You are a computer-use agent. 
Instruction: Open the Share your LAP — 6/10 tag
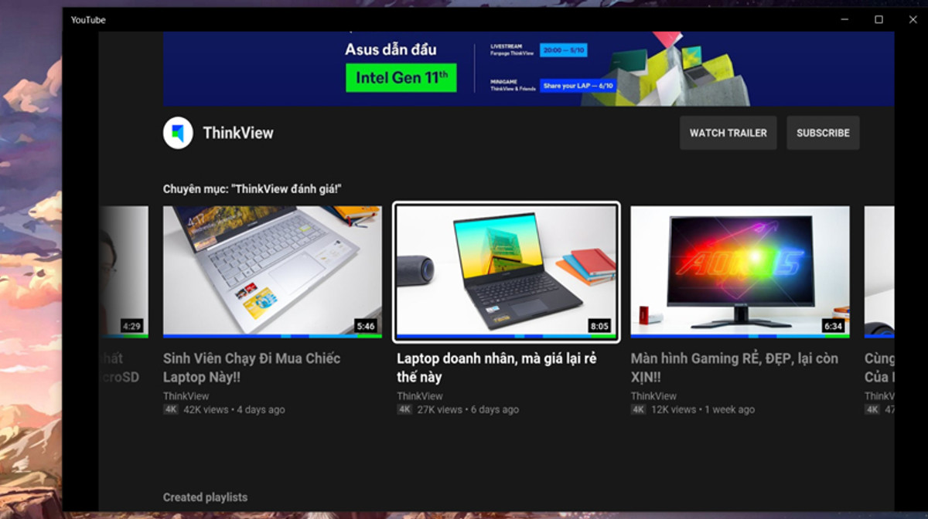pyautogui.click(x=578, y=86)
